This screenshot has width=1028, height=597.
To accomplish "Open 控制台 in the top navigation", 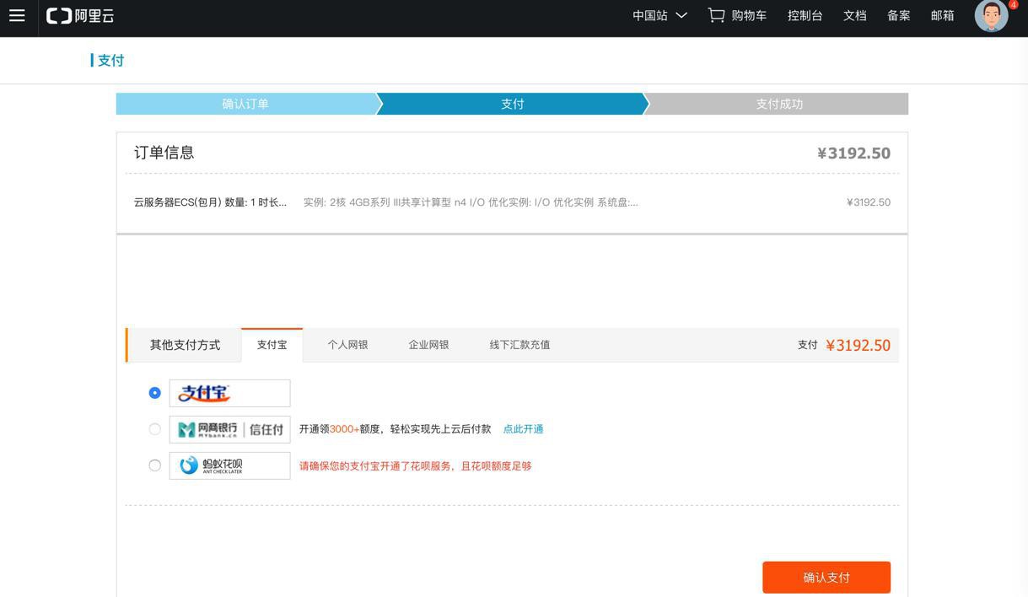I will pyautogui.click(x=805, y=15).
